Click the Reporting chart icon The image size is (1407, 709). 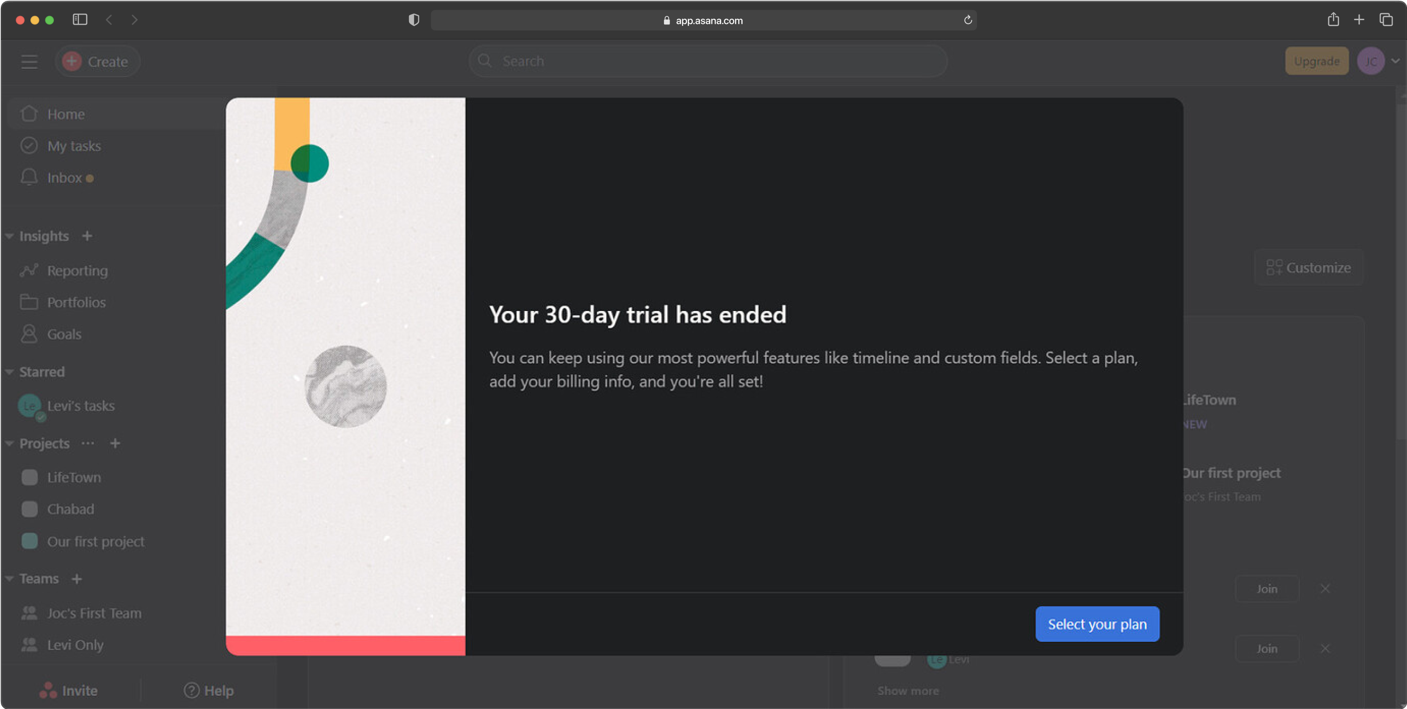29,270
